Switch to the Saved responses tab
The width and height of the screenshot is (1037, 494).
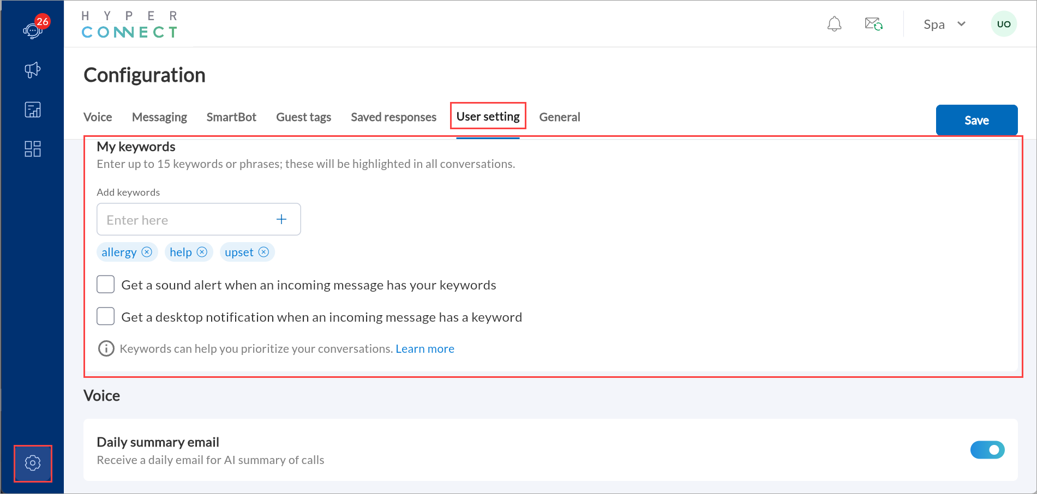click(394, 117)
